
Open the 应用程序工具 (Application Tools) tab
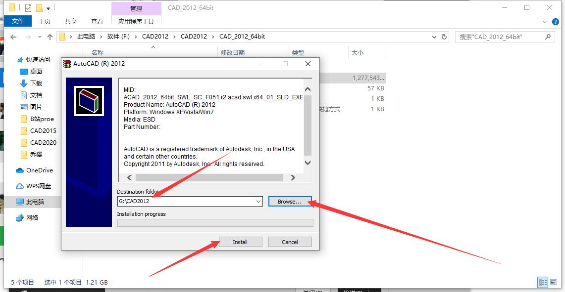click(x=137, y=22)
